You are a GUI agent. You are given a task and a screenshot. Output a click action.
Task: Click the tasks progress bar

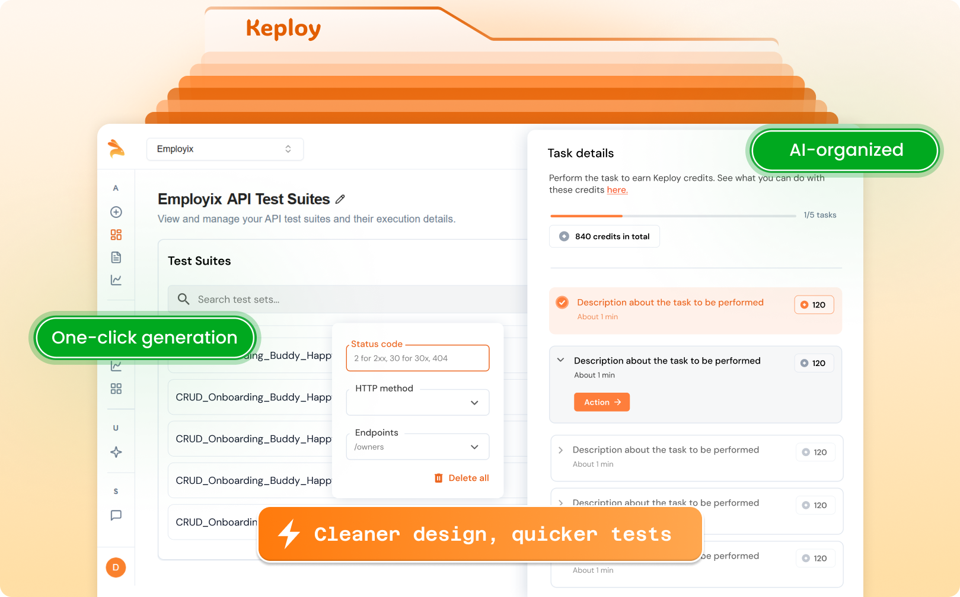(672, 216)
